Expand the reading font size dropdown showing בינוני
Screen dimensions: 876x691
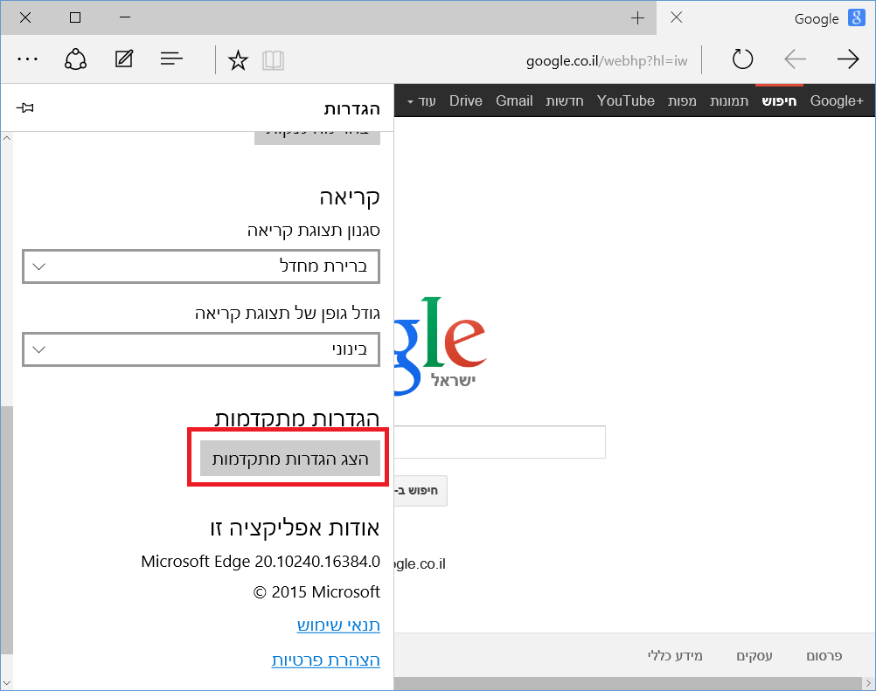point(200,349)
